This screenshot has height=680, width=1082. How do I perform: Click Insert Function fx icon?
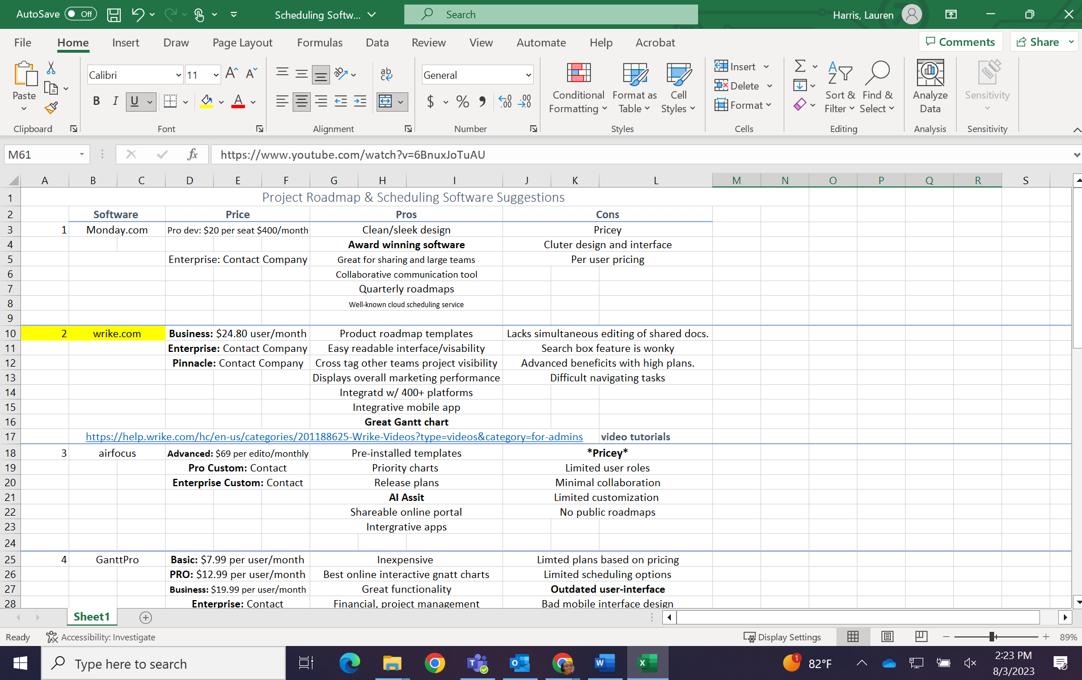192,154
